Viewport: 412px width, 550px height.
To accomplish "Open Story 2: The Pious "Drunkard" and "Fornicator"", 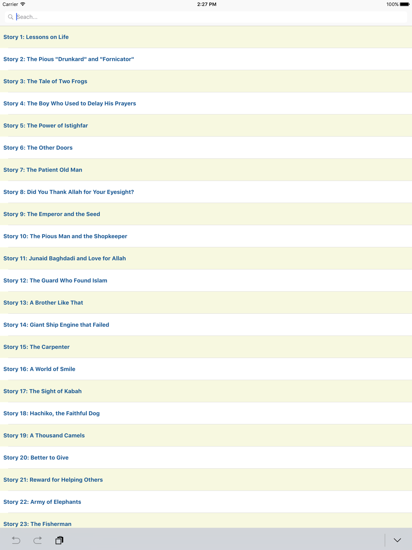I will (x=206, y=59).
